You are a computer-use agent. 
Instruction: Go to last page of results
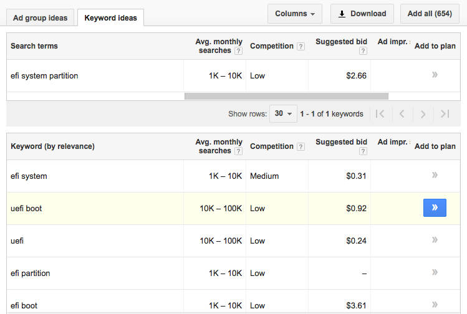click(x=445, y=114)
